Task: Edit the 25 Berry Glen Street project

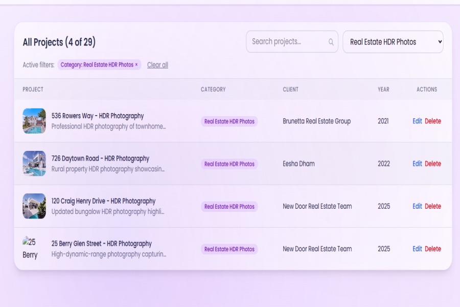Action: tap(417, 249)
